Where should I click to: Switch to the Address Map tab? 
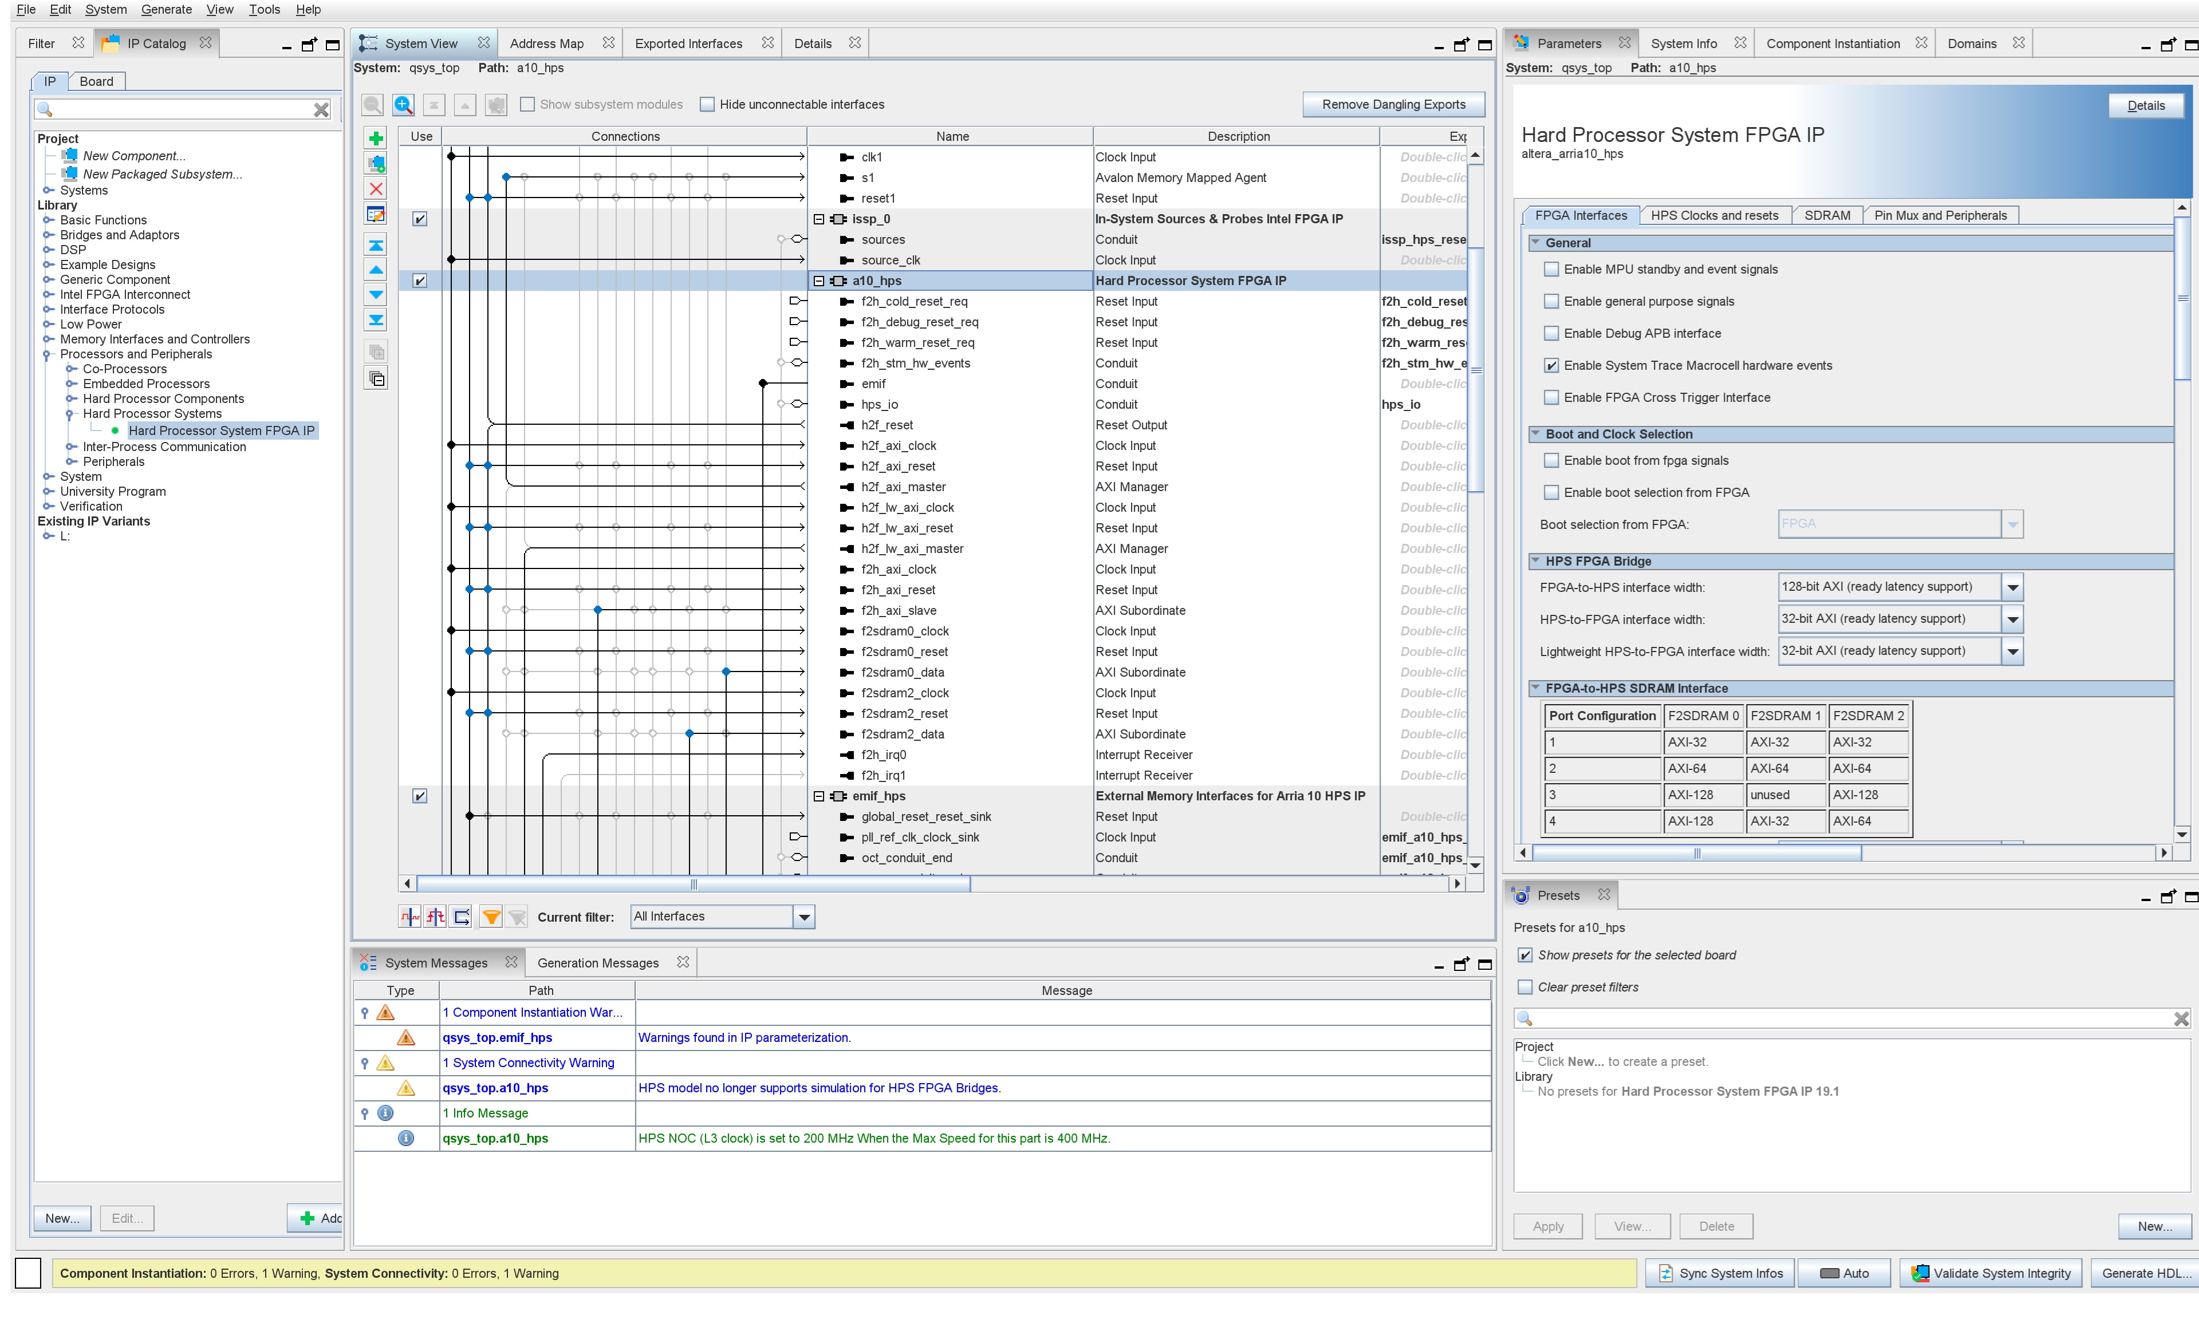click(547, 44)
